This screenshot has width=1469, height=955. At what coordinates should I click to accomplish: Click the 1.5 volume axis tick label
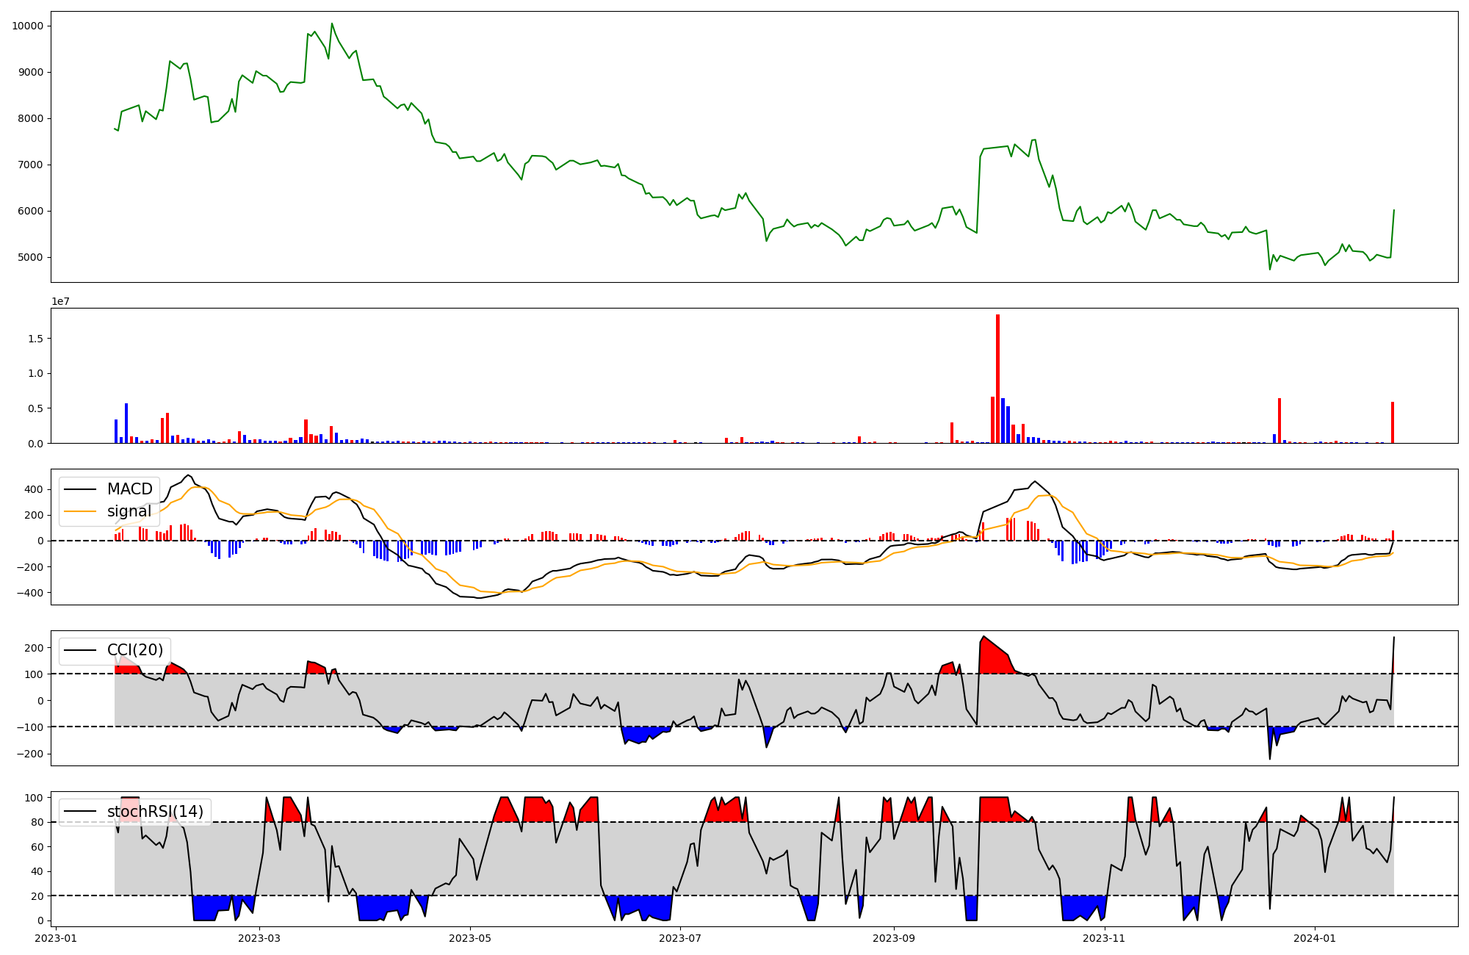click(36, 339)
